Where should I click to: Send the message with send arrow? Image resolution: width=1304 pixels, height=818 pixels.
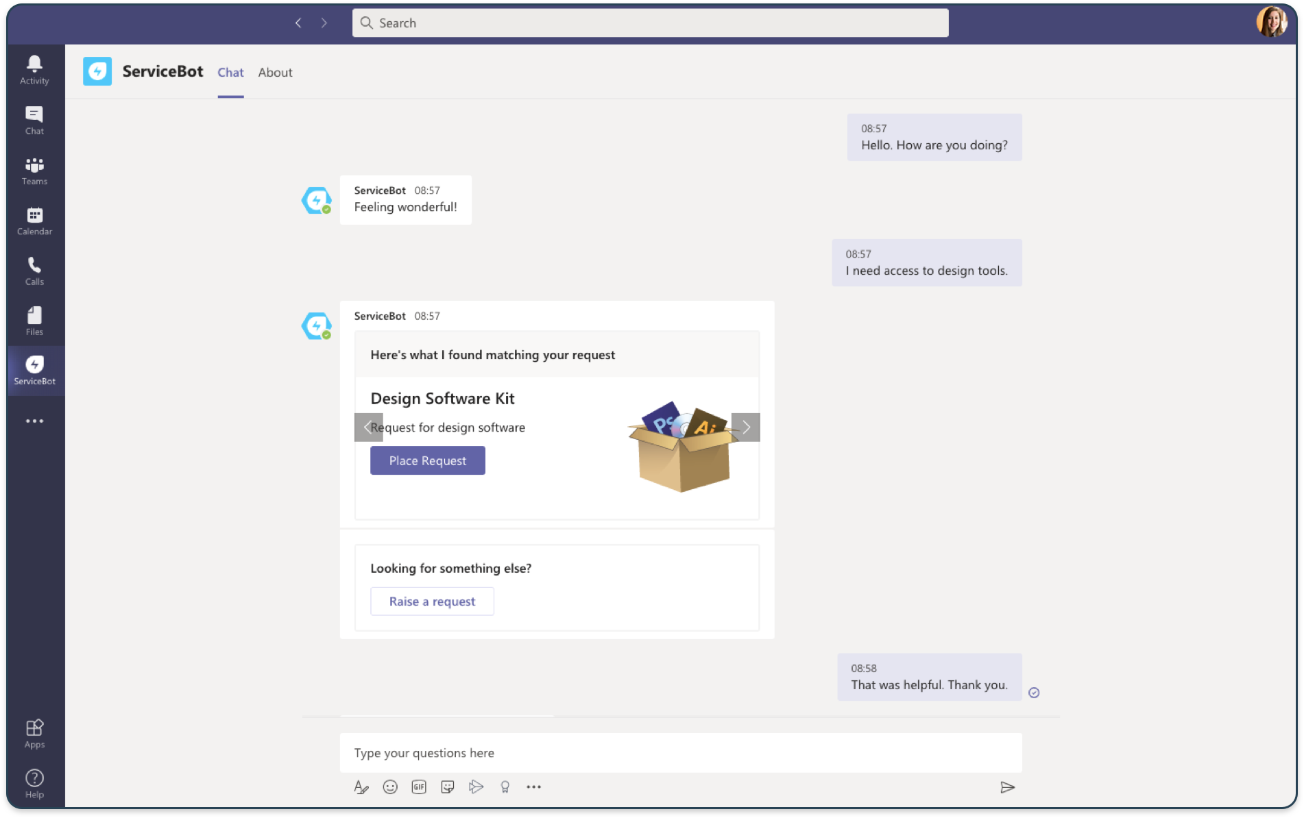click(x=1007, y=787)
